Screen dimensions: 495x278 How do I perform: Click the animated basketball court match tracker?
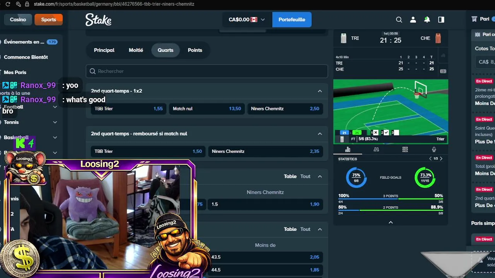[x=391, y=112]
